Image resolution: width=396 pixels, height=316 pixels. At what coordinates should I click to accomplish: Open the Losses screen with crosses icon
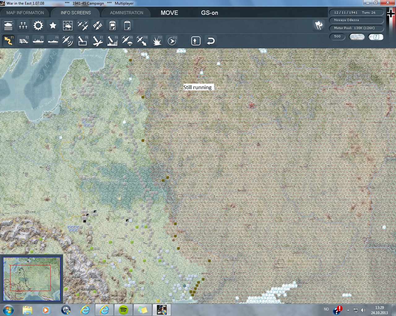pos(23,26)
